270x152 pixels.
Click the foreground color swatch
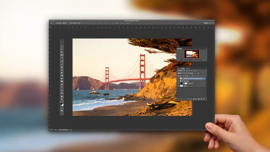point(61,104)
